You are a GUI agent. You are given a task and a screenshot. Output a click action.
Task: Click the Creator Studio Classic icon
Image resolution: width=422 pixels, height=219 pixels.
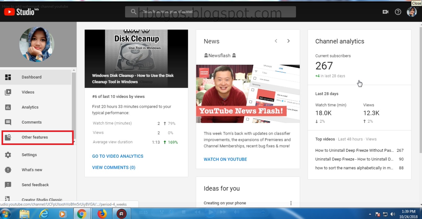point(8,199)
